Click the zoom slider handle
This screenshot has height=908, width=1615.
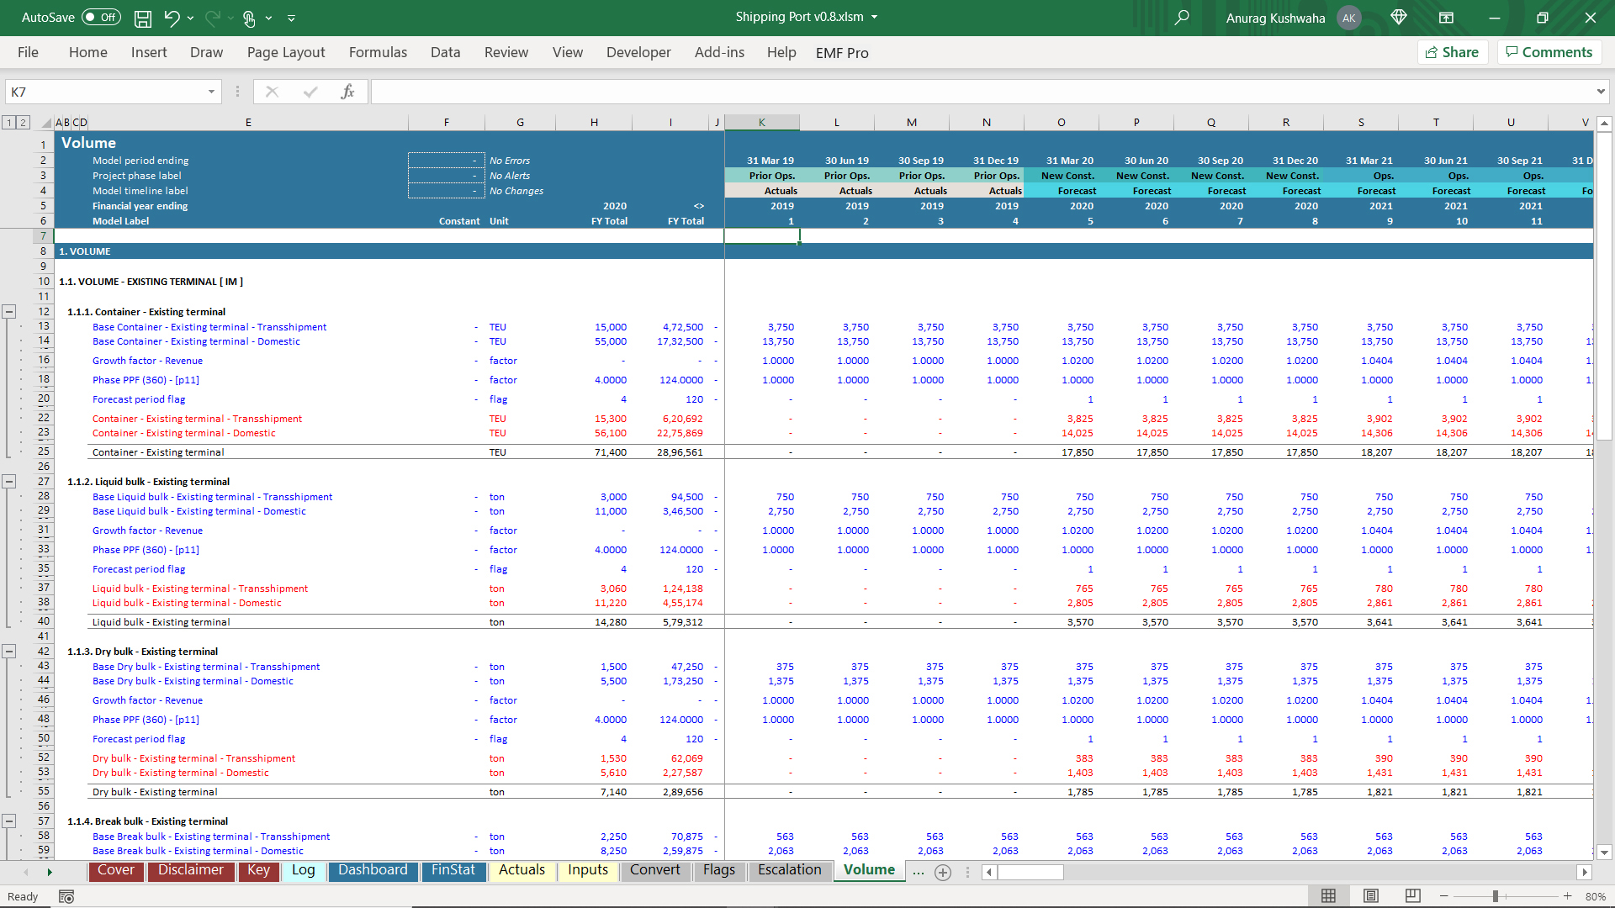1496,896
